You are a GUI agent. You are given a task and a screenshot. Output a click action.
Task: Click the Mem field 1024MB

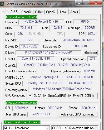(x=57, y=28)
